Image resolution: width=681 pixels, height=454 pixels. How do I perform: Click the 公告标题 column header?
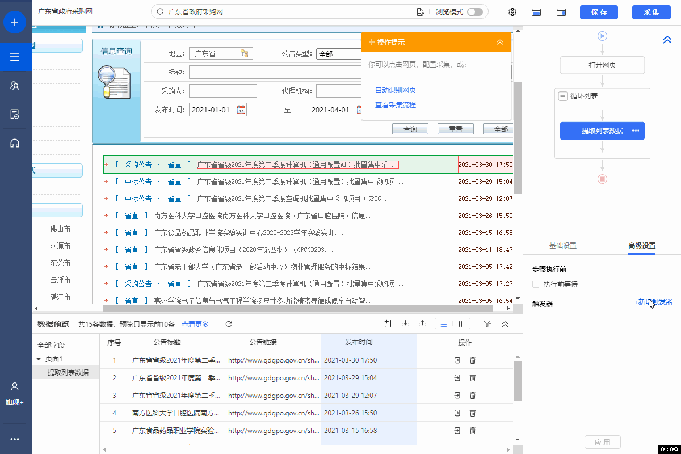point(177,342)
